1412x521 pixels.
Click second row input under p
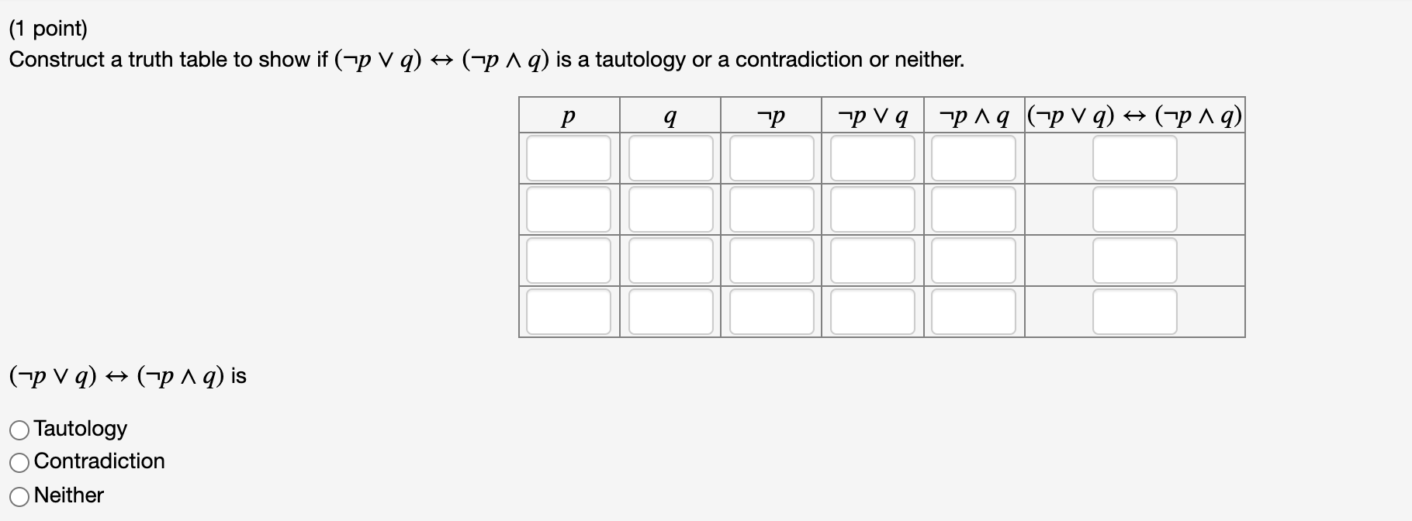pos(569,209)
